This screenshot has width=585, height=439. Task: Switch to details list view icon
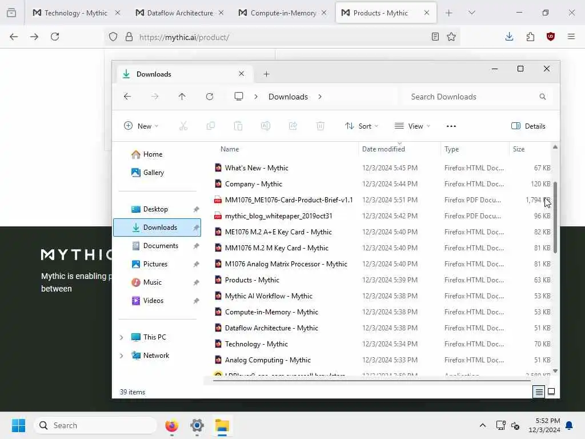pos(539,392)
